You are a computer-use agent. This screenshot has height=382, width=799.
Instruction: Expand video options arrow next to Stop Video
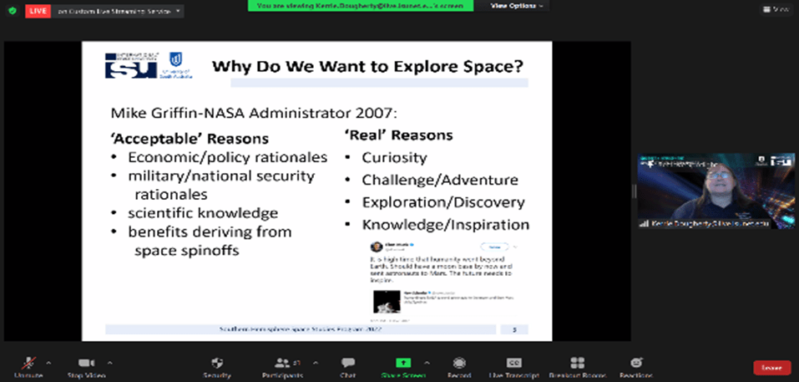109,363
